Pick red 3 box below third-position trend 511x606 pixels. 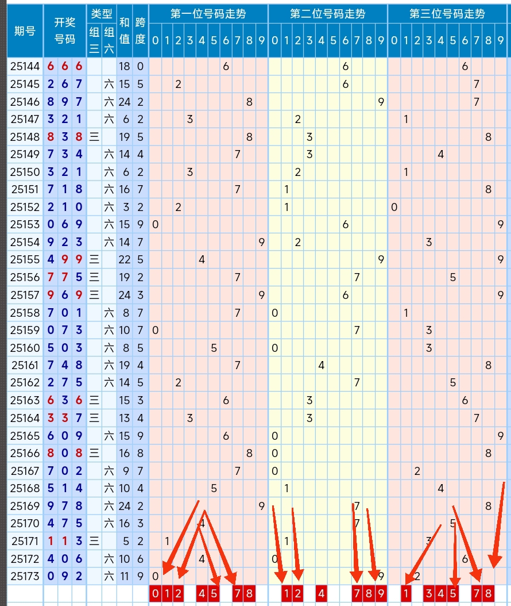click(x=429, y=593)
